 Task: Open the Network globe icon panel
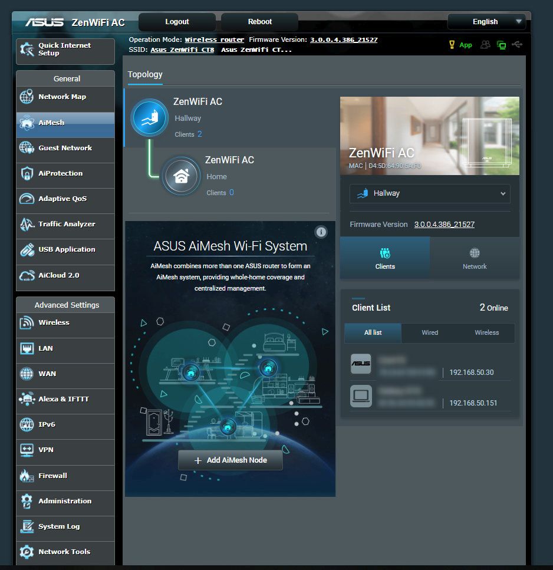click(475, 258)
